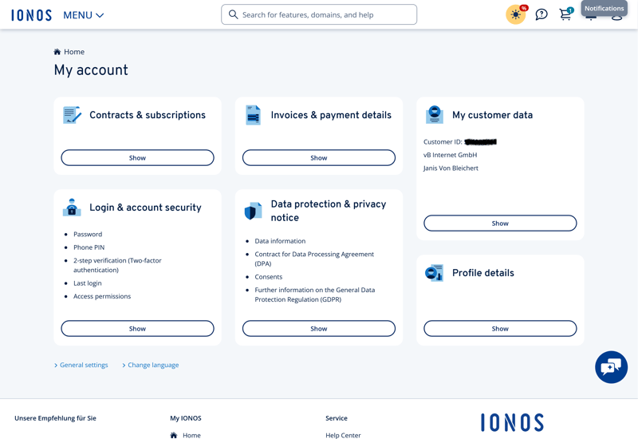Open the sun-shaped offers icon

[x=516, y=15]
